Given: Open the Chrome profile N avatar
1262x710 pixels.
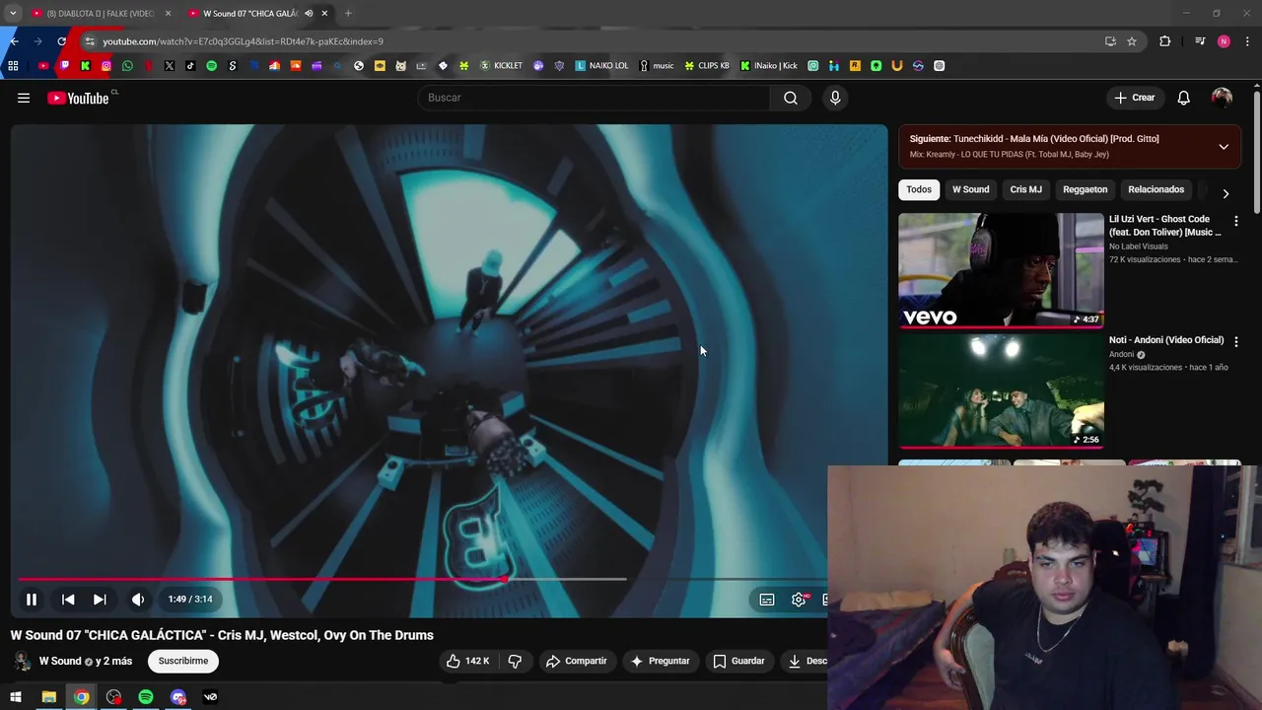Looking at the screenshot, I should (1224, 41).
